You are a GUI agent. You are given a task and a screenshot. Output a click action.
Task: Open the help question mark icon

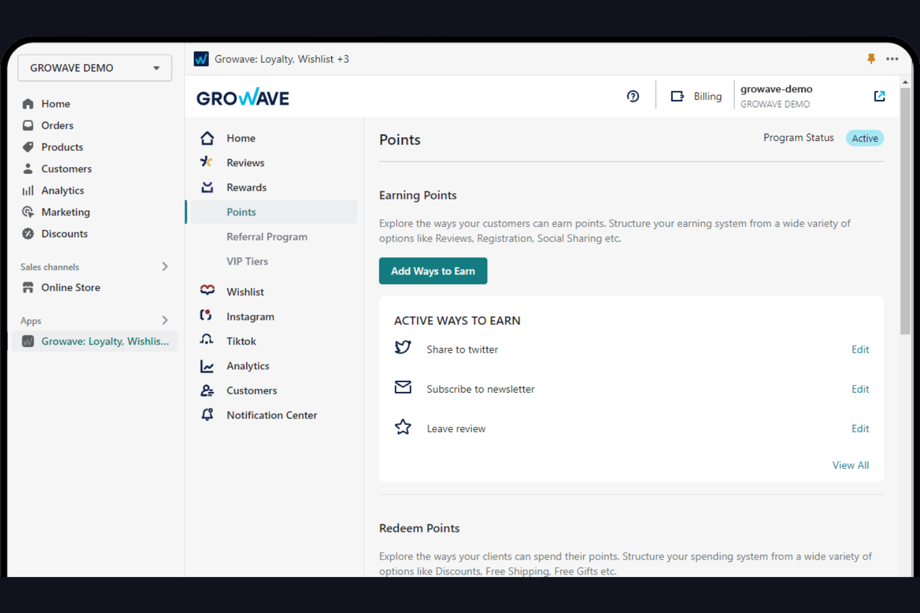click(633, 96)
